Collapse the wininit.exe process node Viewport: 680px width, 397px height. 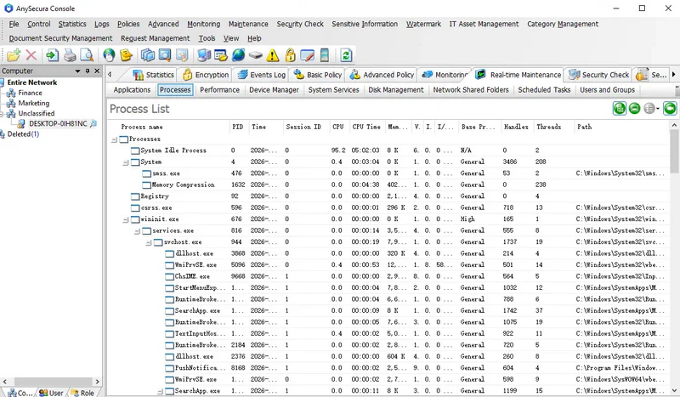(x=126, y=220)
